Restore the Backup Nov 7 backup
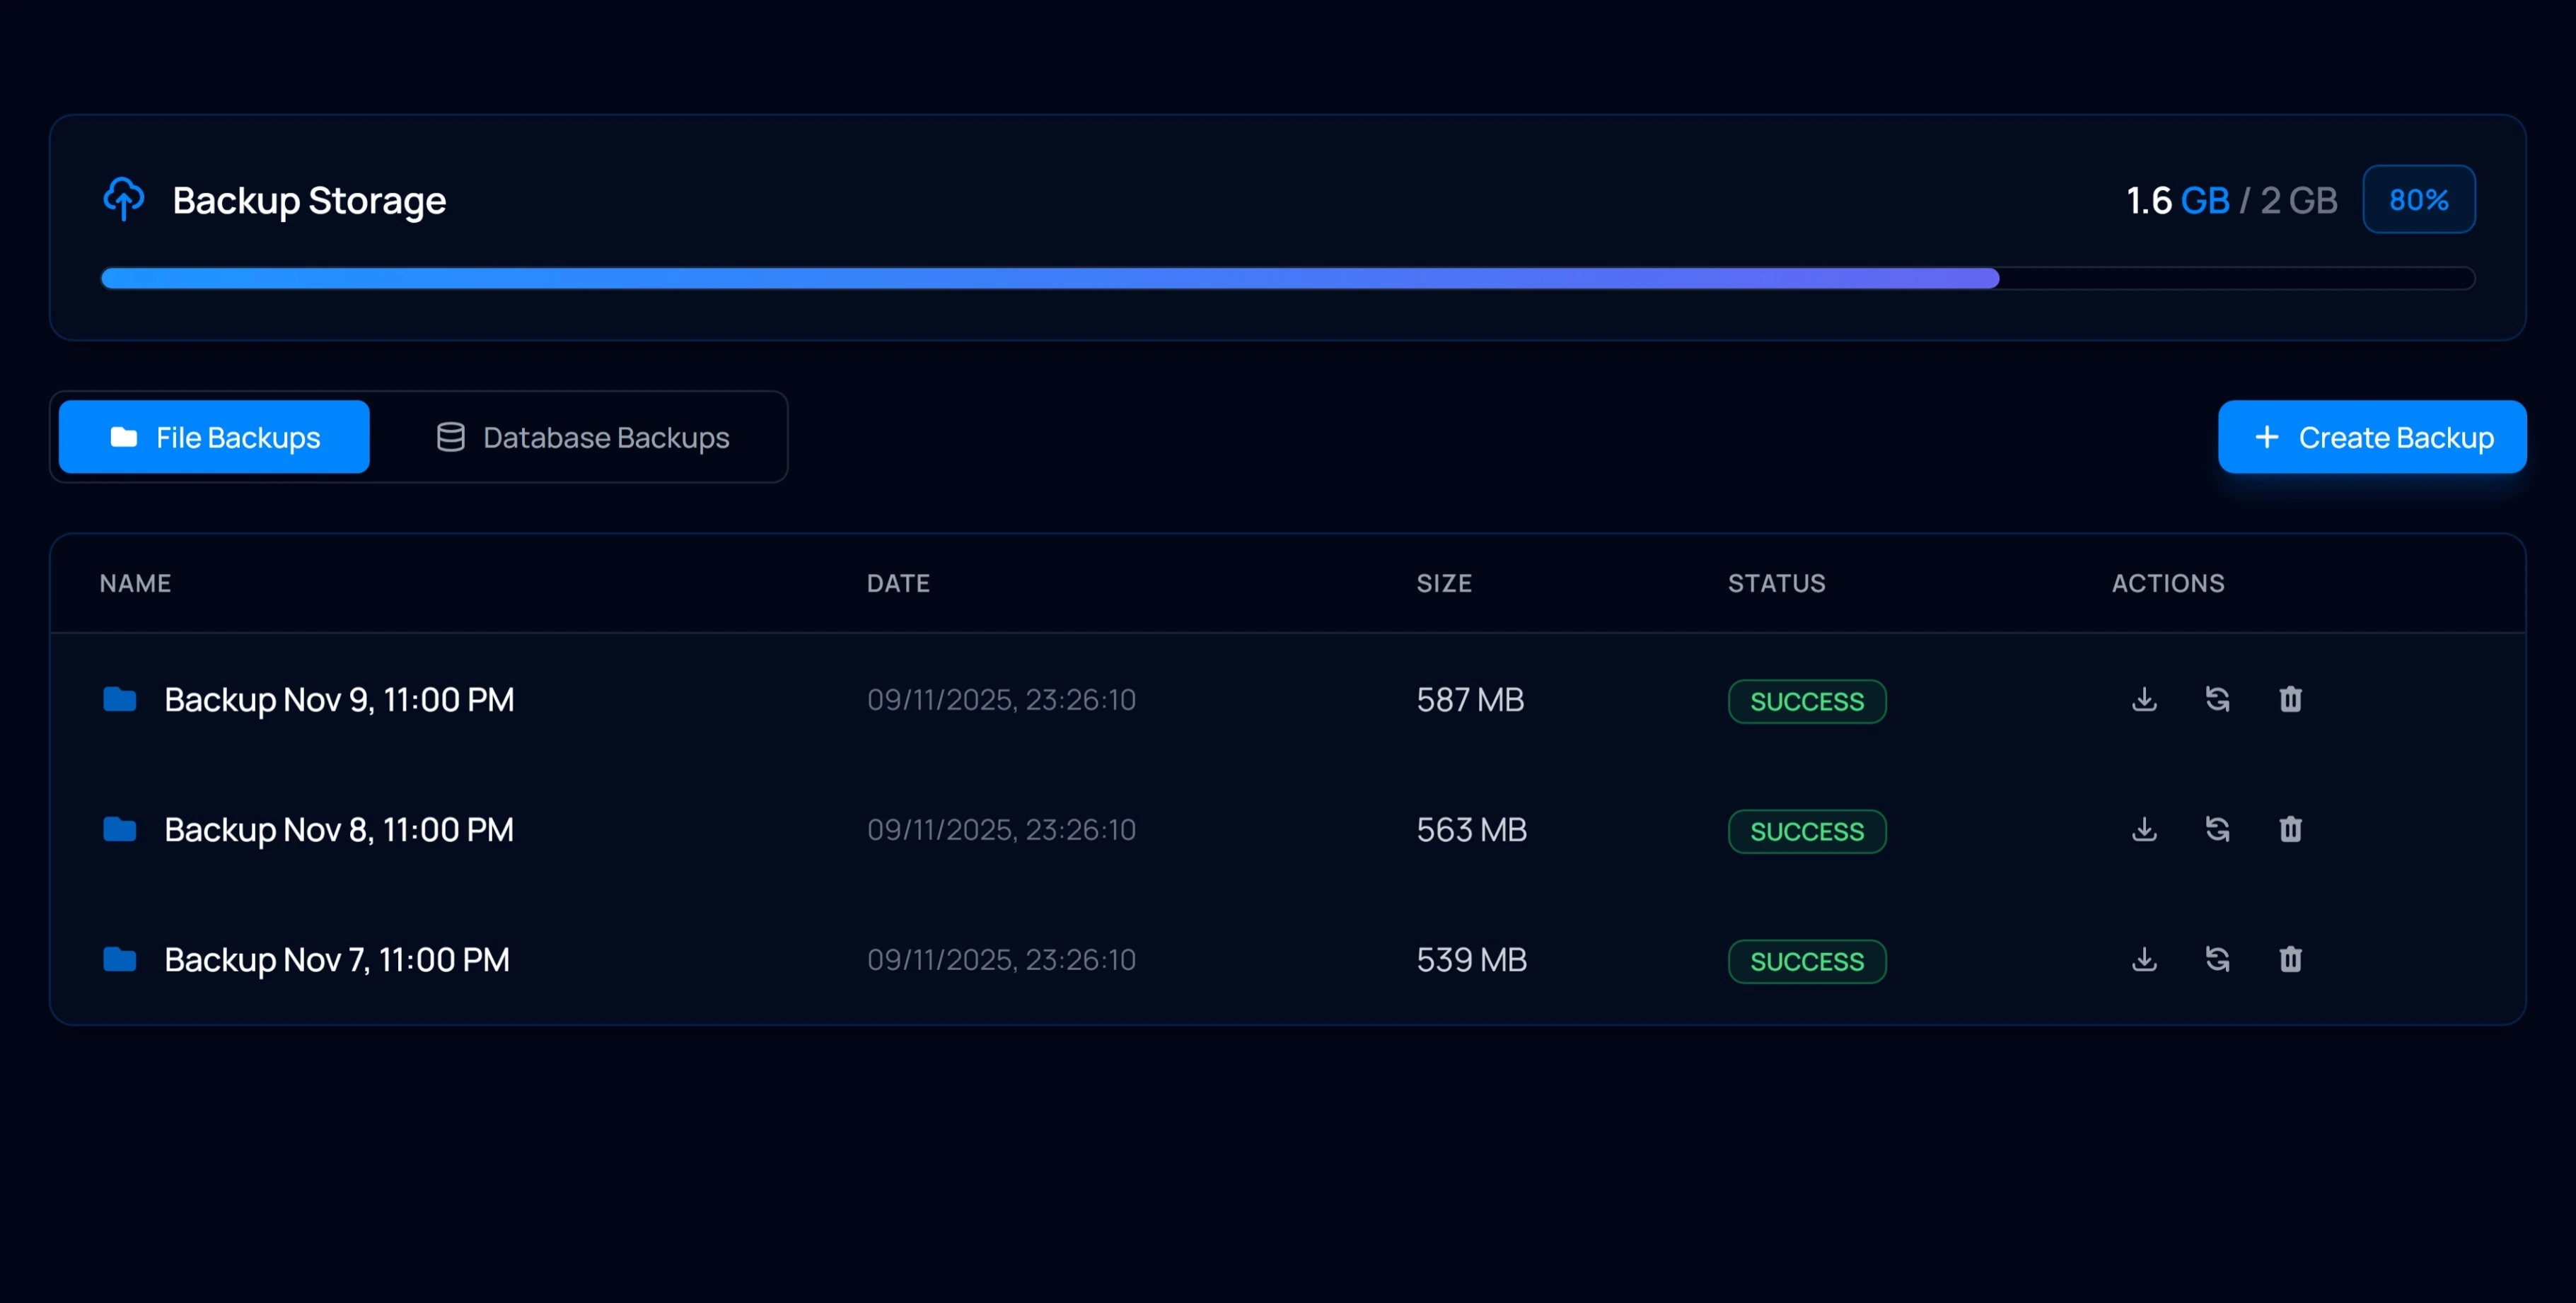The width and height of the screenshot is (2576, 1303). (x=2217, y=959)
